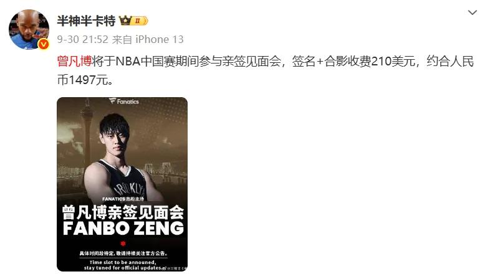
Task: Click the small red emblem below FANBO ZENG
Action: coord(123,243)
